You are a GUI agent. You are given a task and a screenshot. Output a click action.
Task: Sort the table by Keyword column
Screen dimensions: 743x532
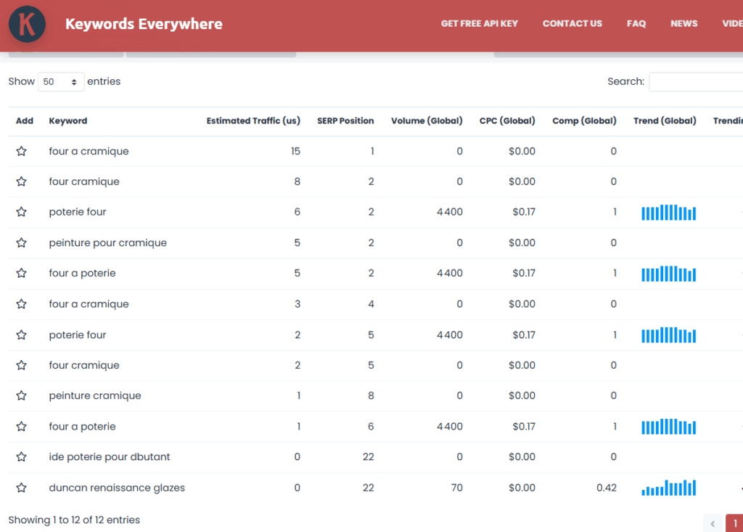pyautogui.click(x=67, y=121)
